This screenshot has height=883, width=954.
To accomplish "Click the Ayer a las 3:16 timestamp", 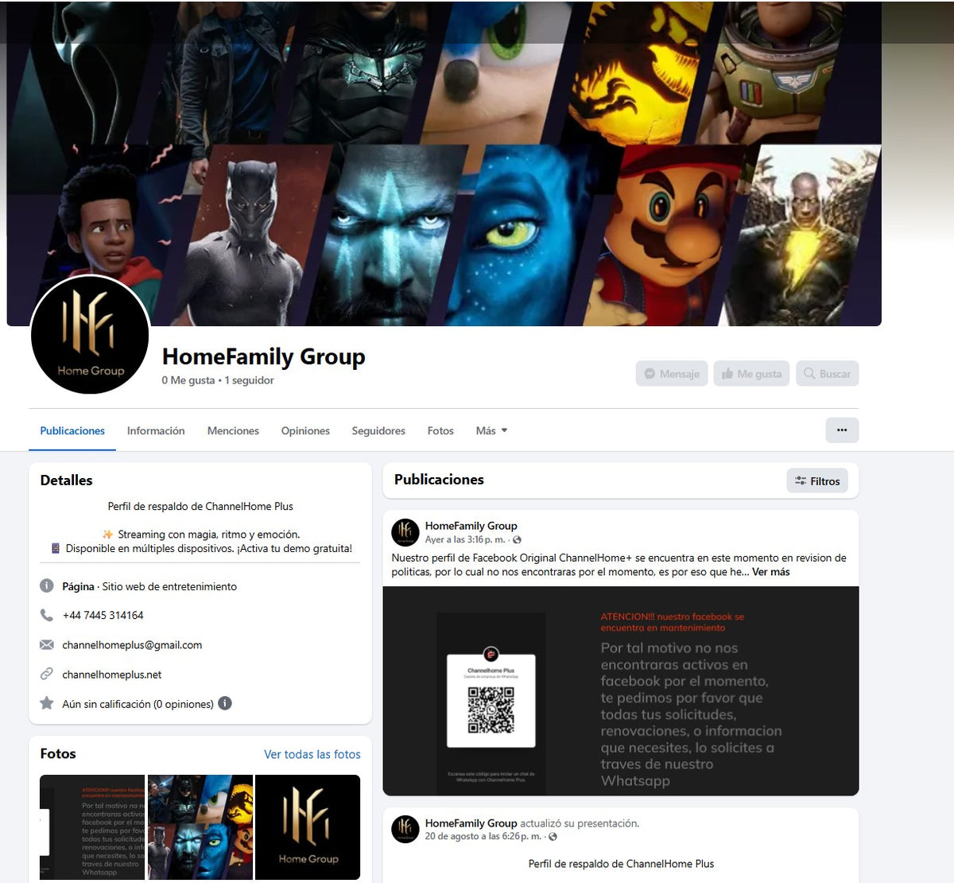I will point(465,539).
